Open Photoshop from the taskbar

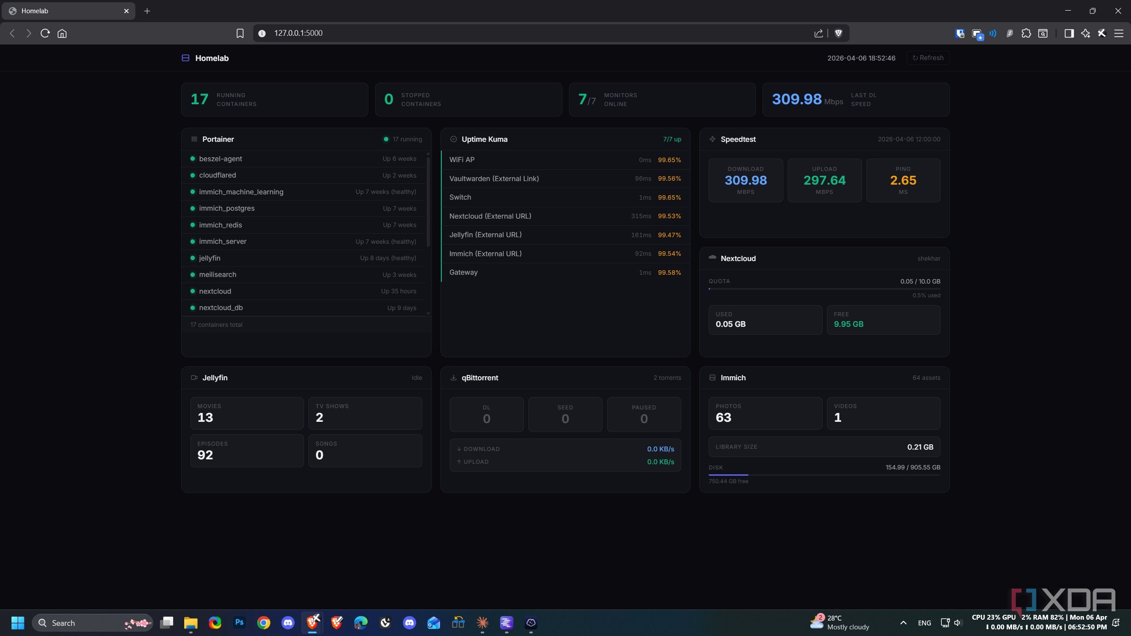coord(239,623)
